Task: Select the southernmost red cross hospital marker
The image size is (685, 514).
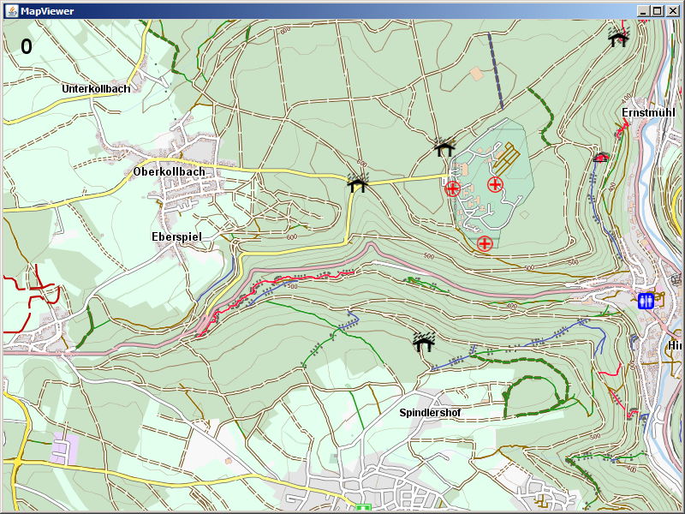Action: [485, 243]
